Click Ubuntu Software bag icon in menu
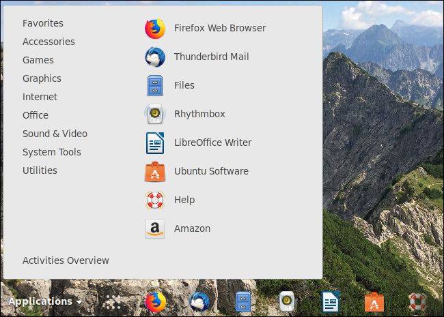 tap(155, 172)
